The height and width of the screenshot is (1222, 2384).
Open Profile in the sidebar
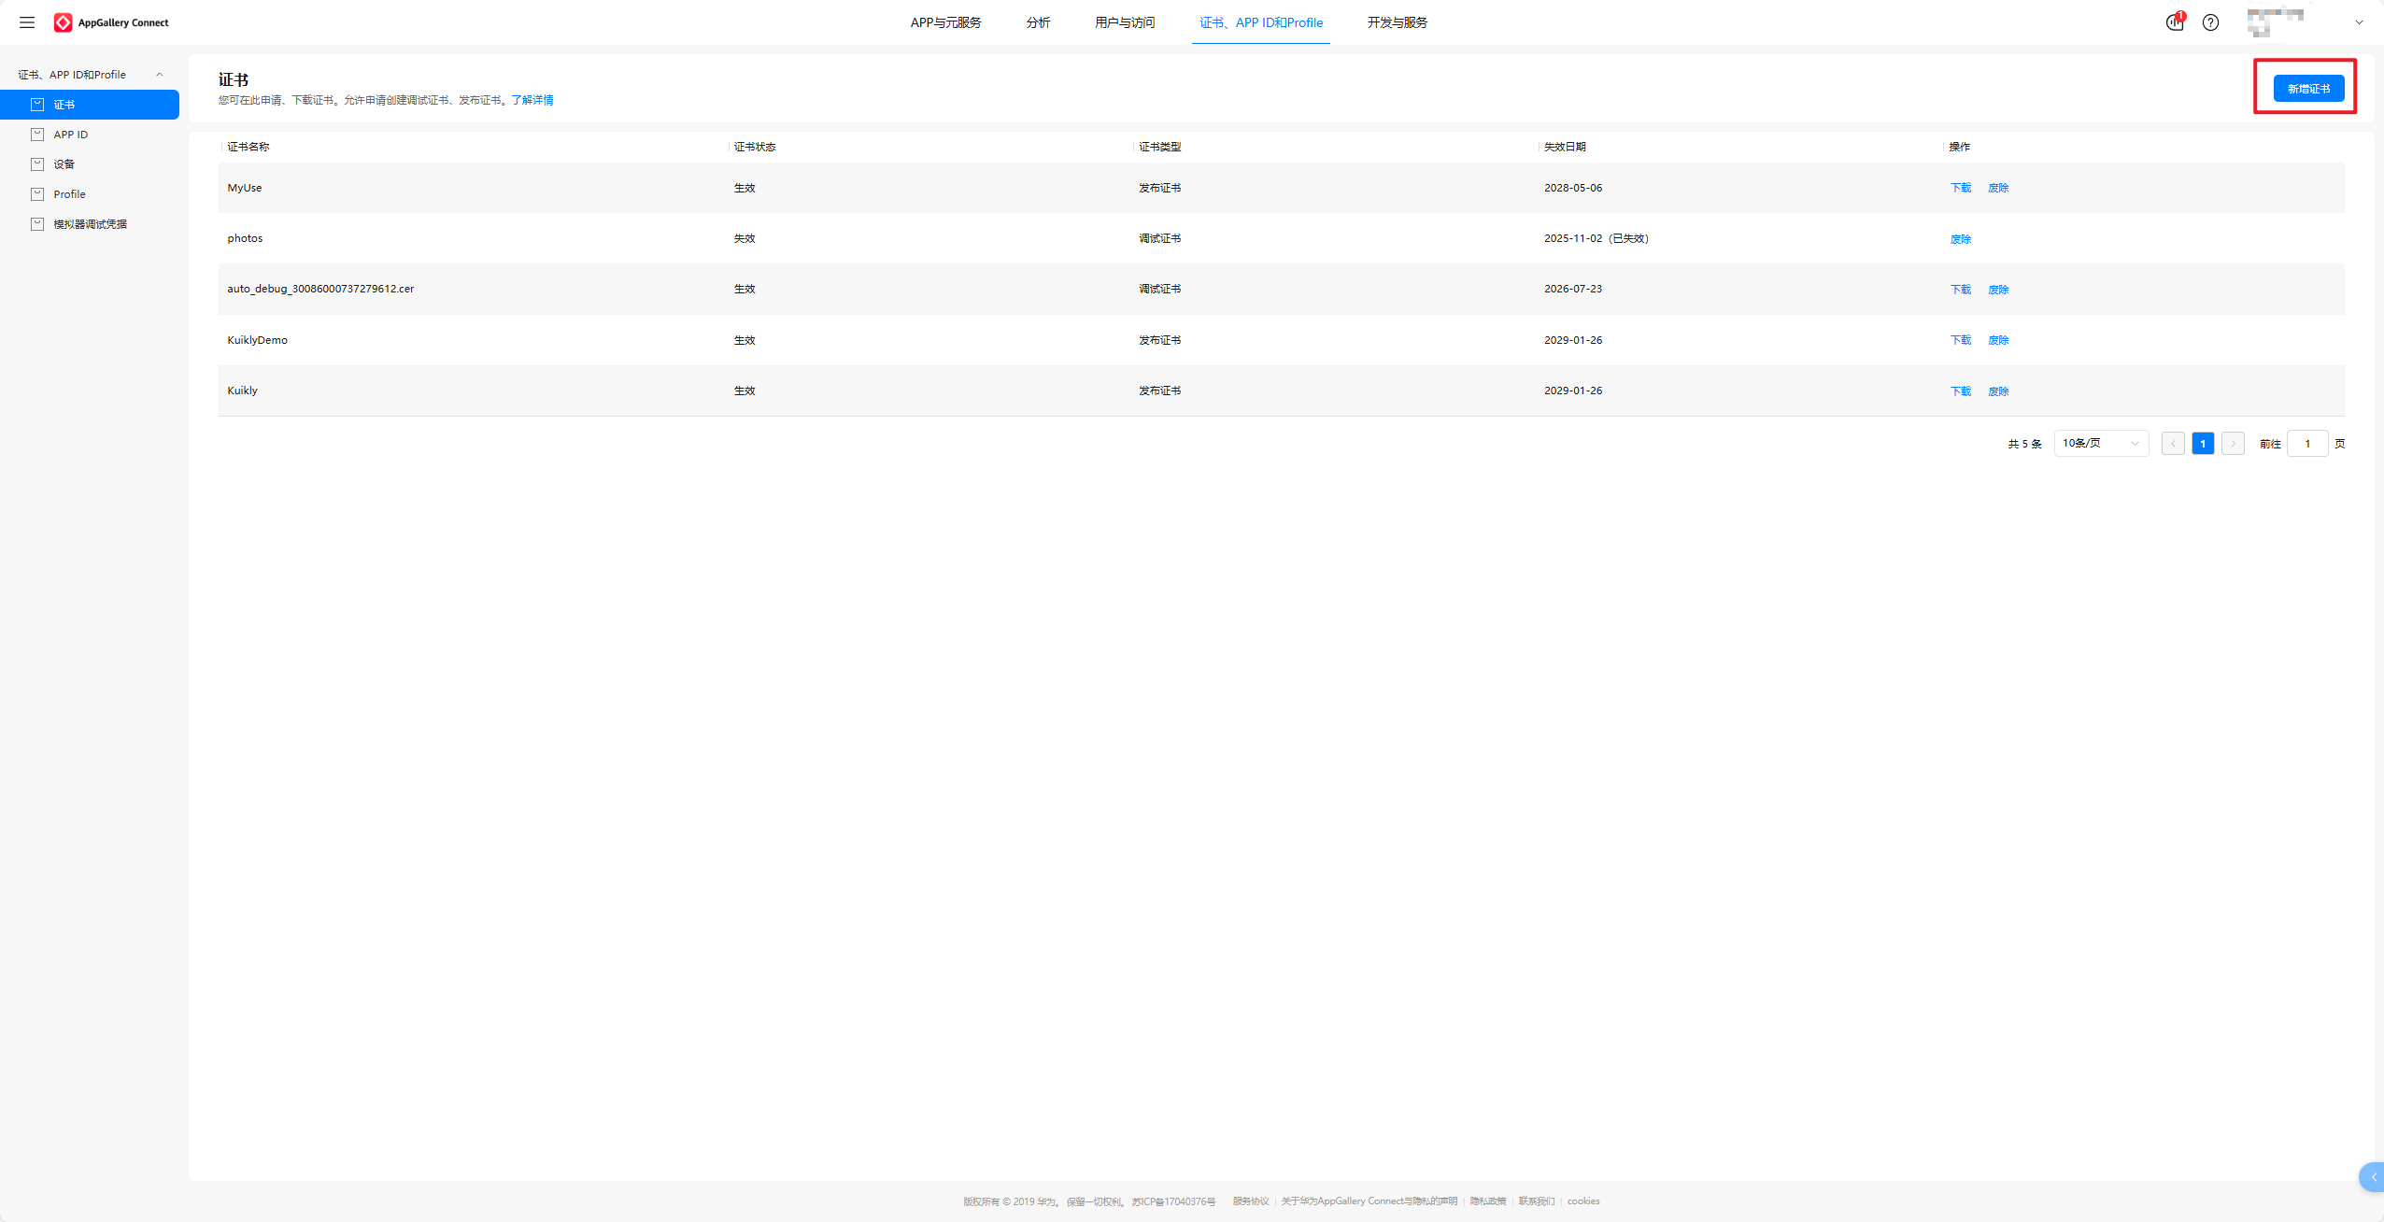point(69,194)
